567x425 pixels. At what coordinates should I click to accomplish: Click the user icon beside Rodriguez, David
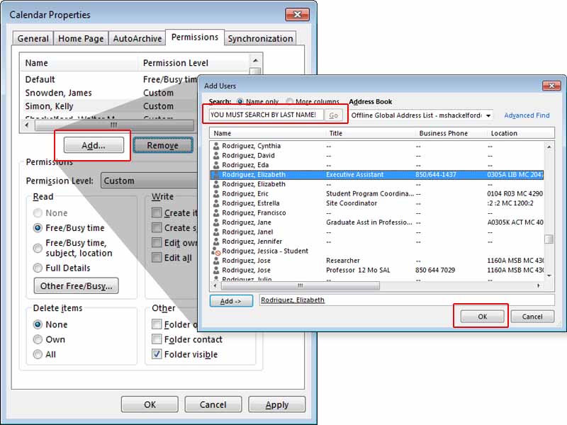coord(217,155)
